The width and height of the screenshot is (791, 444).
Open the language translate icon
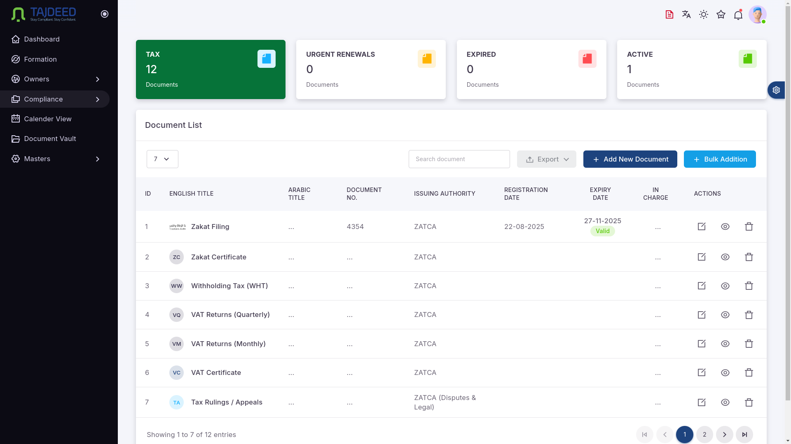[686, 14]
